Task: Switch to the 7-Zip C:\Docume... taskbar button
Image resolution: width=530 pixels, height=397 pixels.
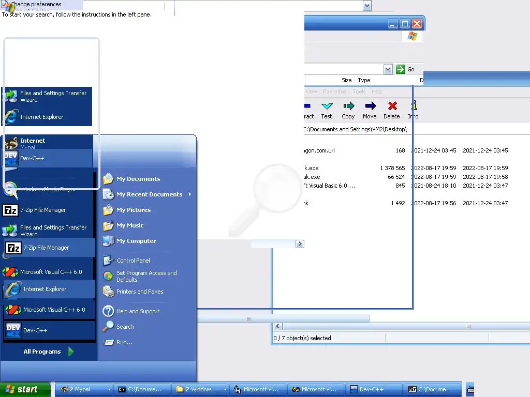Action: coord(432,390)
